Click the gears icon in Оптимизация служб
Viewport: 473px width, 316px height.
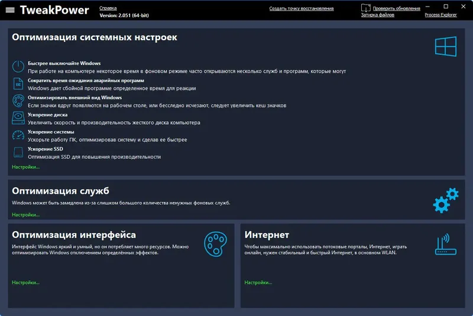coord(446,200)
